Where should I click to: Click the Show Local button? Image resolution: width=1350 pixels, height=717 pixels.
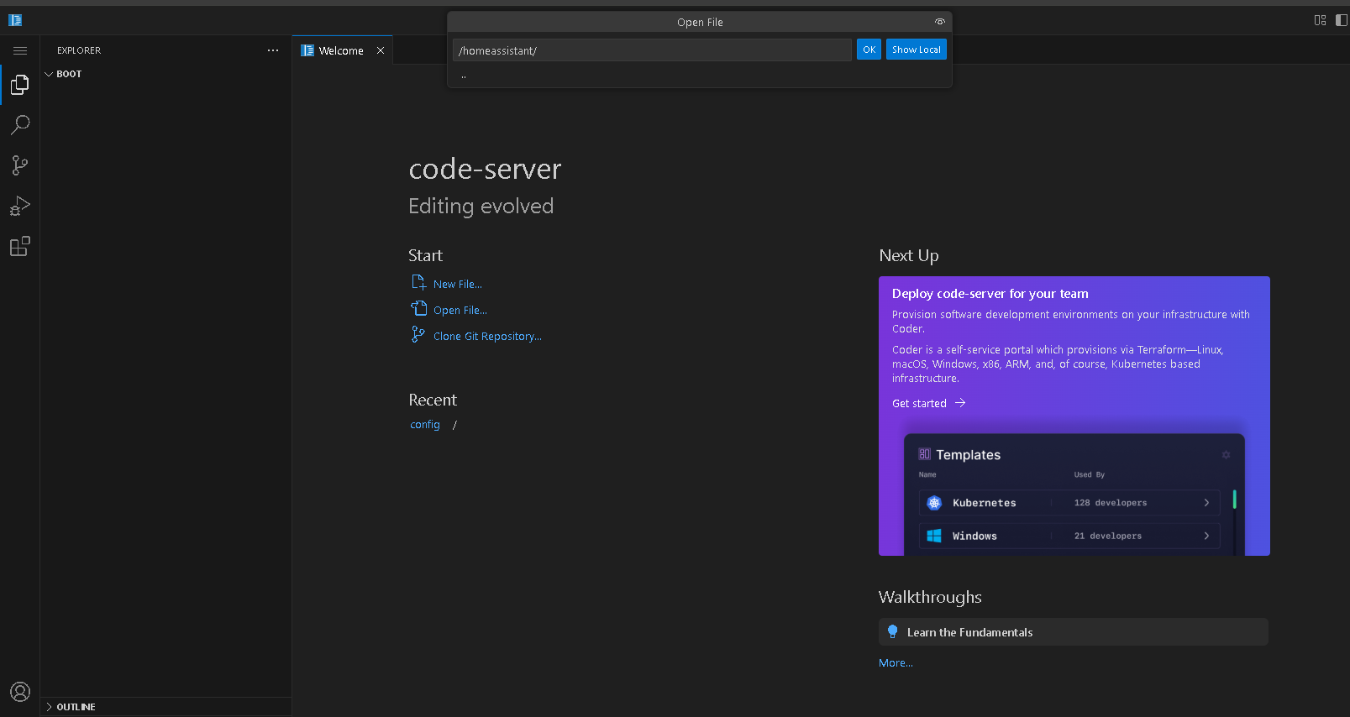point(916,50)
